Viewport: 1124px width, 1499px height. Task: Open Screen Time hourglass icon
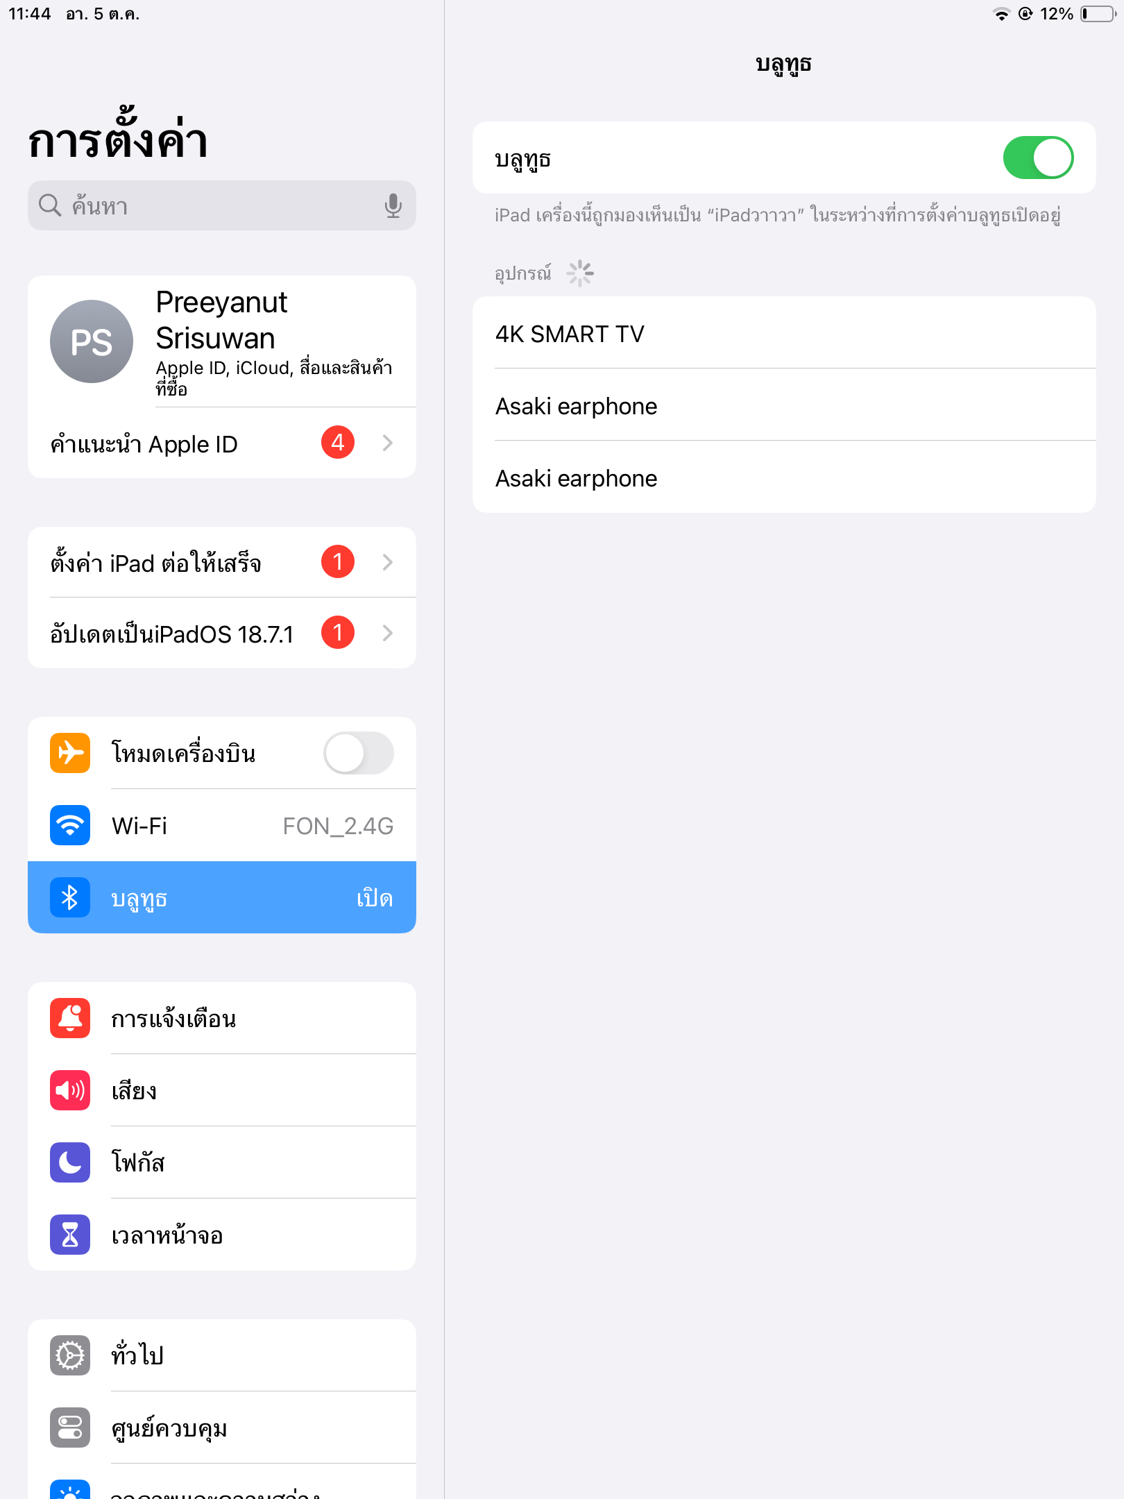tap(70, 1235)
